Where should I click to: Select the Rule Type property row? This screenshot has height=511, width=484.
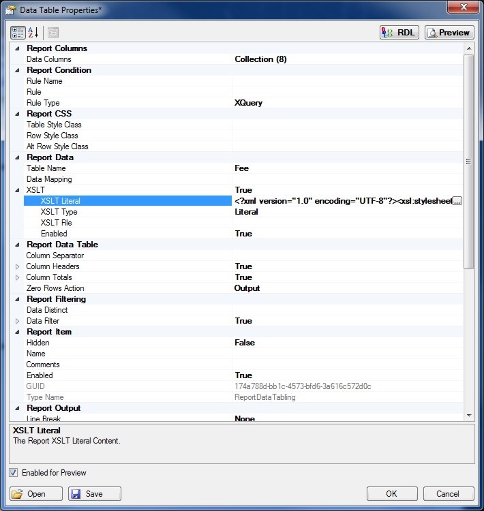point(43,103)
